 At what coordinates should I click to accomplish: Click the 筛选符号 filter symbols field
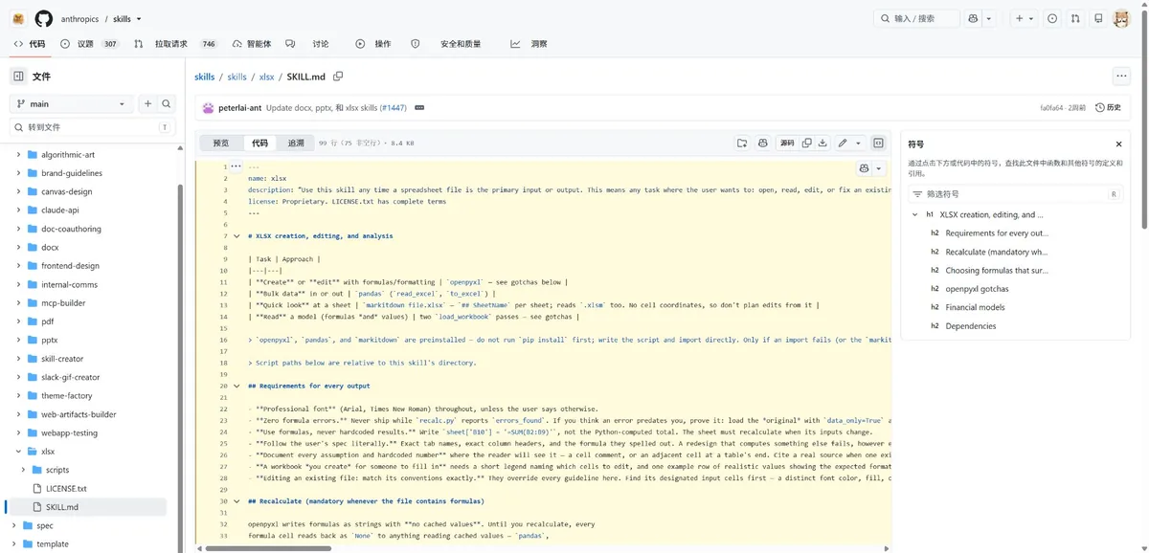[x=1015, y=194]
